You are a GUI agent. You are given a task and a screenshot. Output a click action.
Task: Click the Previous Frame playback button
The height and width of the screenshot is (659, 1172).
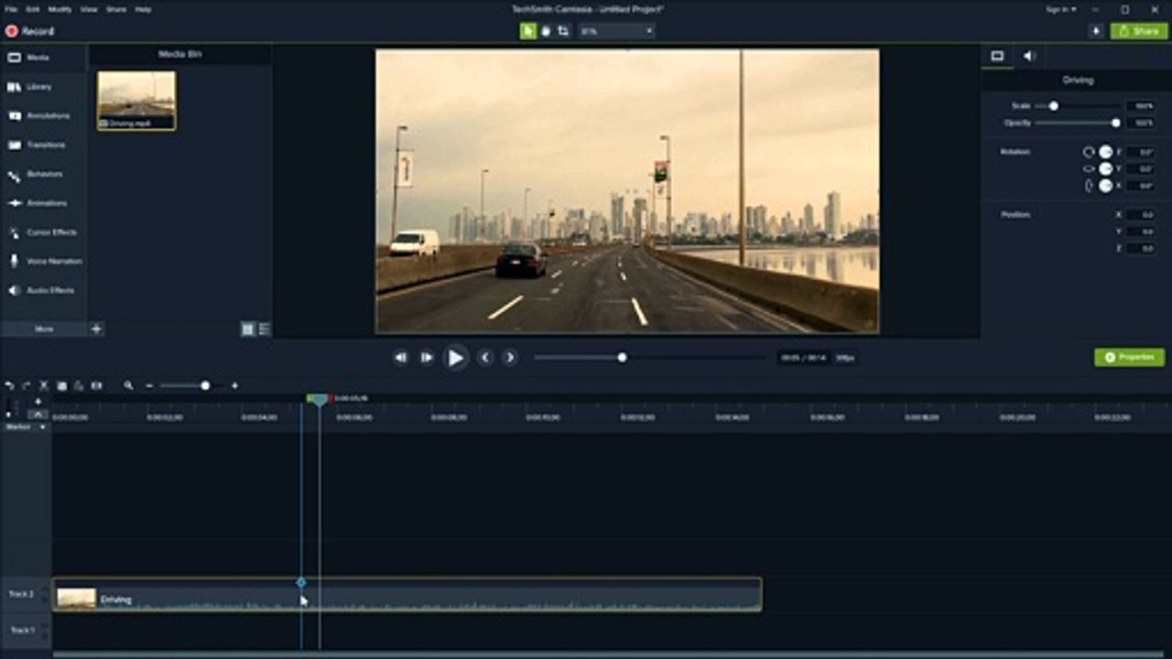pos(401,358)
